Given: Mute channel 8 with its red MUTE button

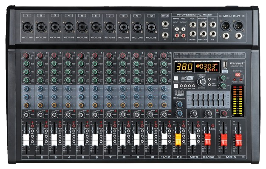Looking at the screenshot, I should [129, 126].
